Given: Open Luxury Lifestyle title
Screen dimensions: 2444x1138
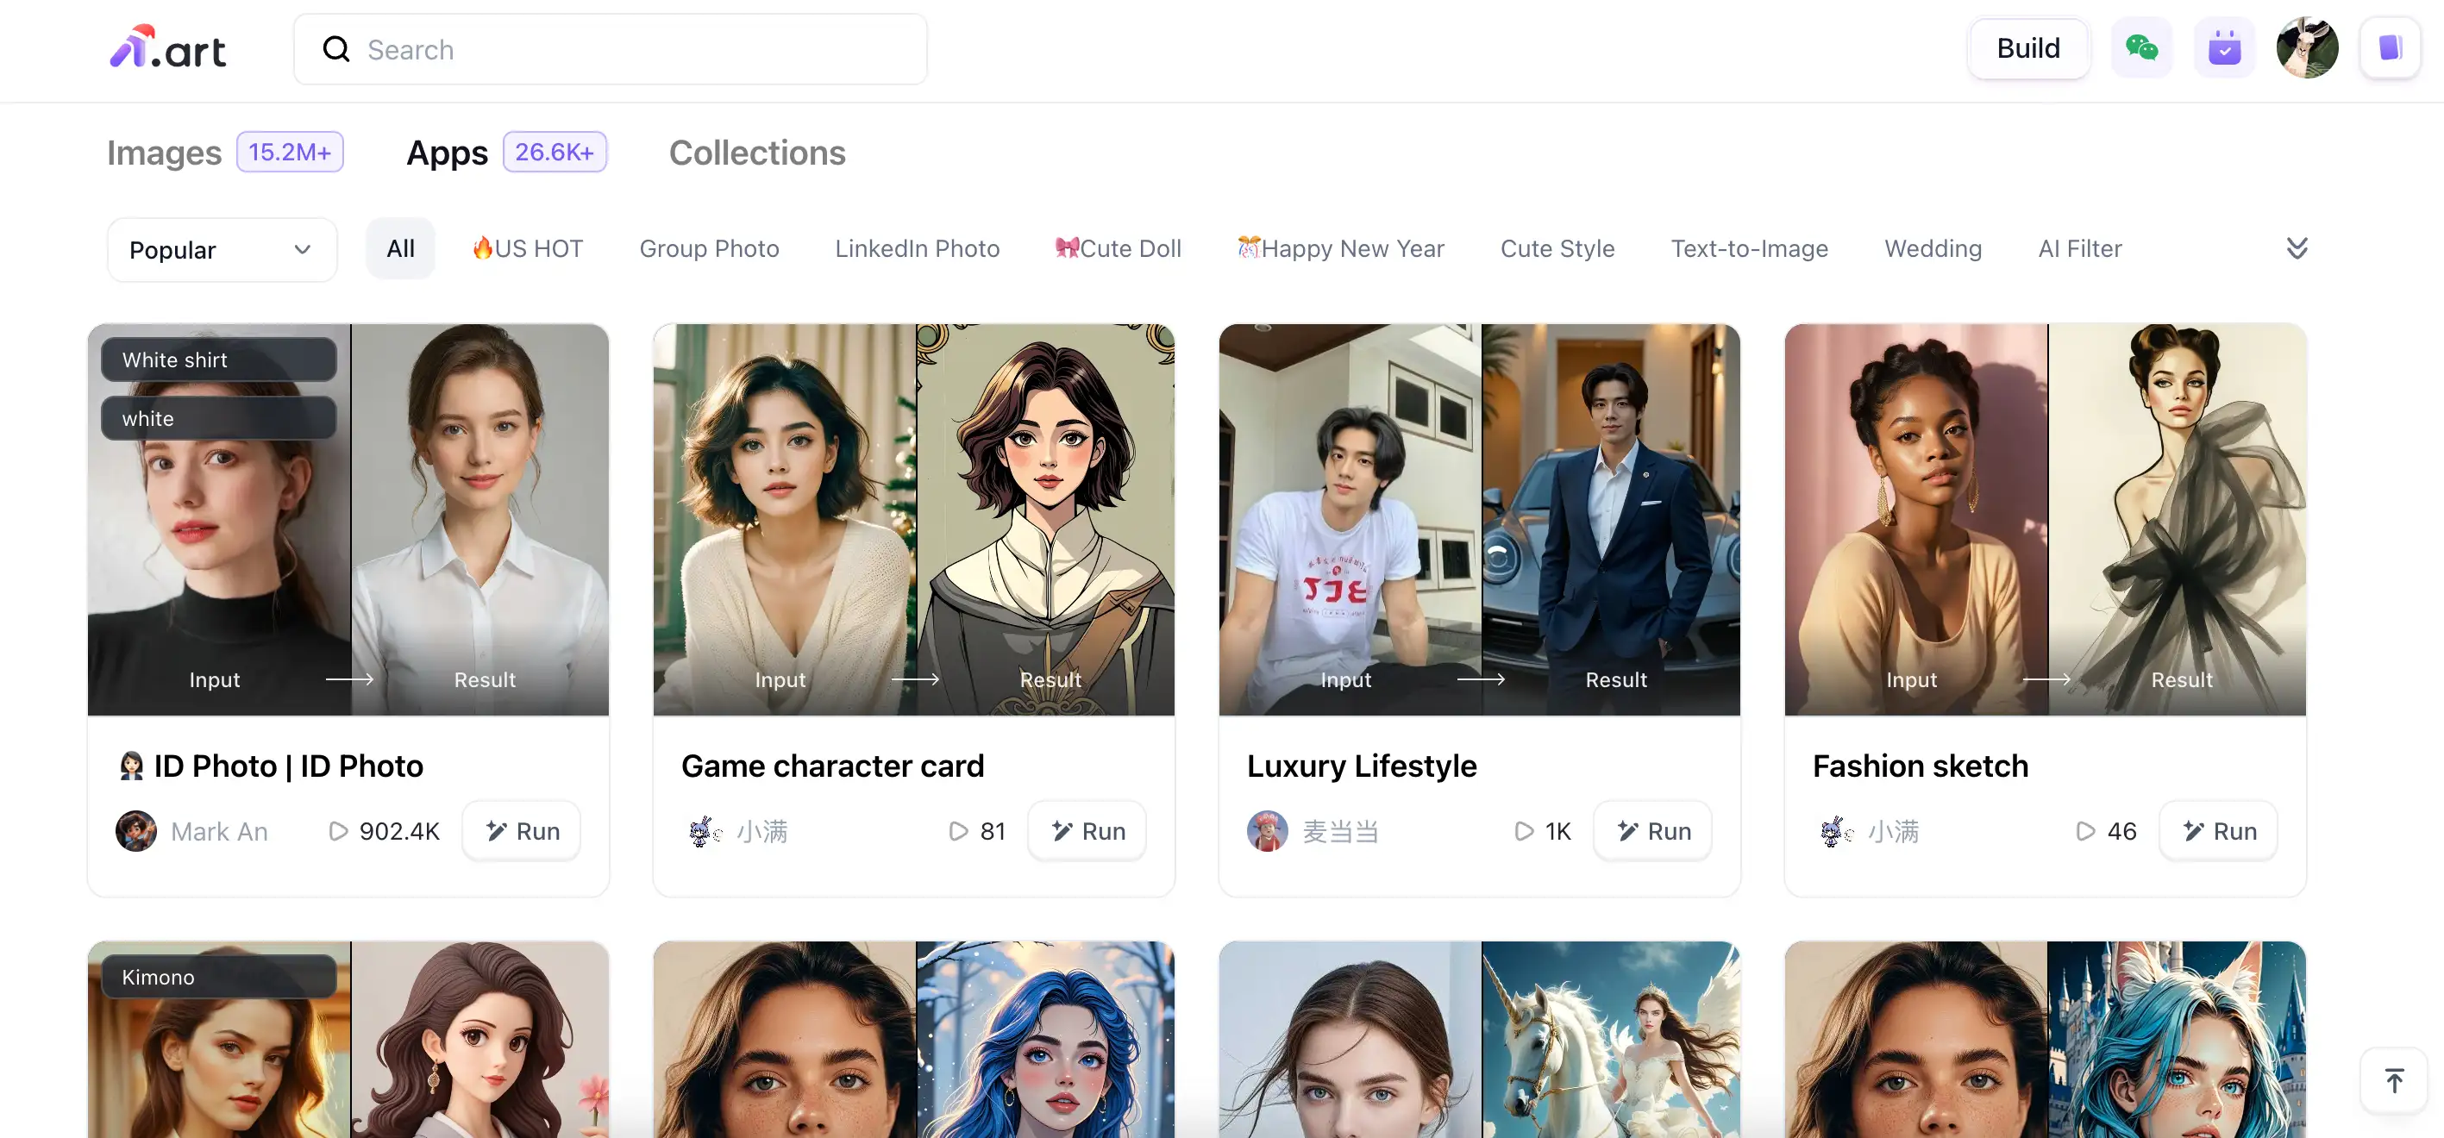Looking at the screenshot, I should [1362, 766].
